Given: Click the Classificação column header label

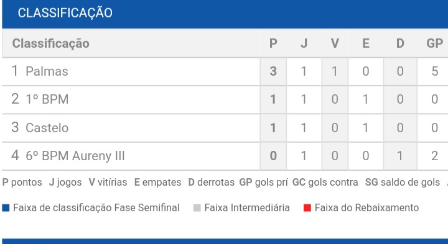Looking at the screenshot, I should coord(51,43).
